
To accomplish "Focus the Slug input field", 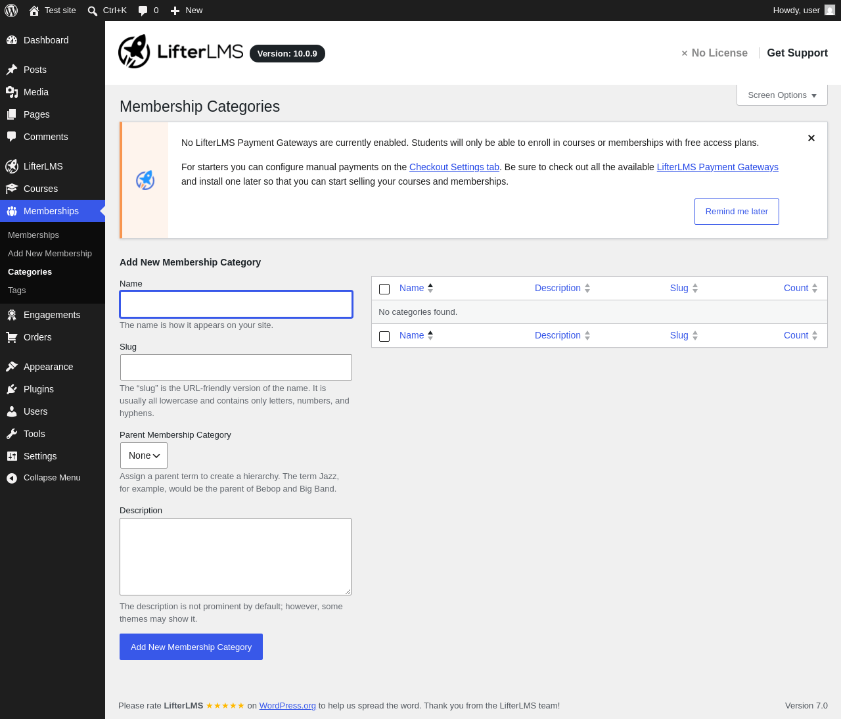I will point(237,367).
